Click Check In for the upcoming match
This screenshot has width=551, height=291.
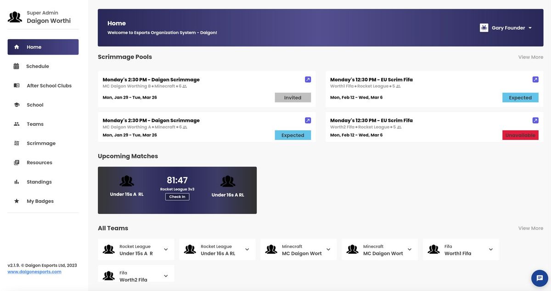tap(177, 197)
